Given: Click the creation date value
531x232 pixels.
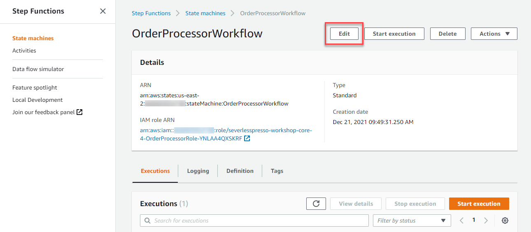Looking at the screenshot, I should (373, 122).
